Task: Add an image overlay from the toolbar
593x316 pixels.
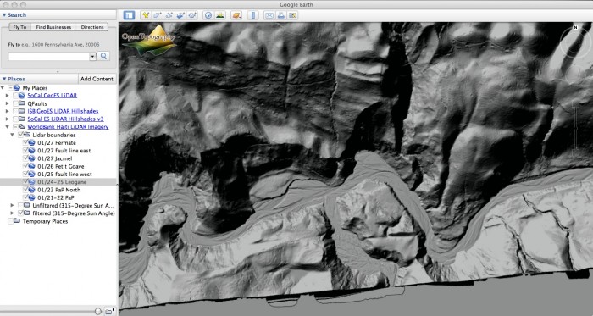Action: 180,15
